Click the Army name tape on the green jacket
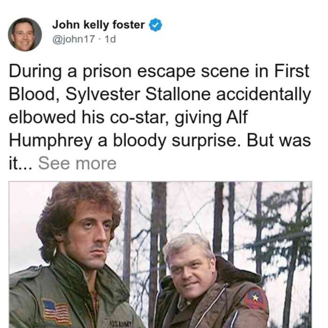Image resolution: width=328 pixels, height=328 pixels. [120, 324]
